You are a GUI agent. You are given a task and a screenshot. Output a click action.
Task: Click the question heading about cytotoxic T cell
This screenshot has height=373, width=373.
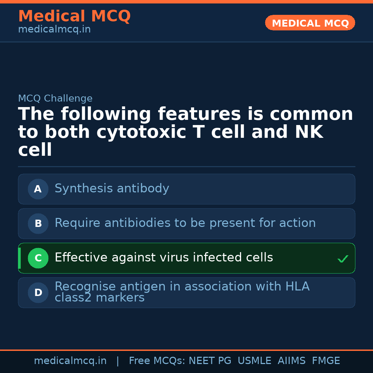(x=186, y=132)
